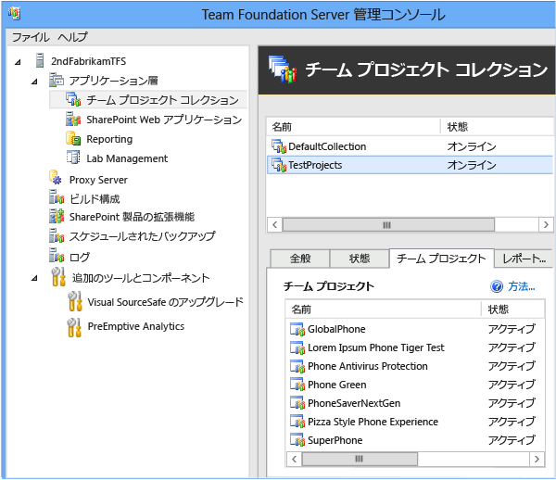Click the Phone Green project icon
Image resolution: width=556 pixels, height=480 pixels.
pyautogui.click(x=297, y=385)
